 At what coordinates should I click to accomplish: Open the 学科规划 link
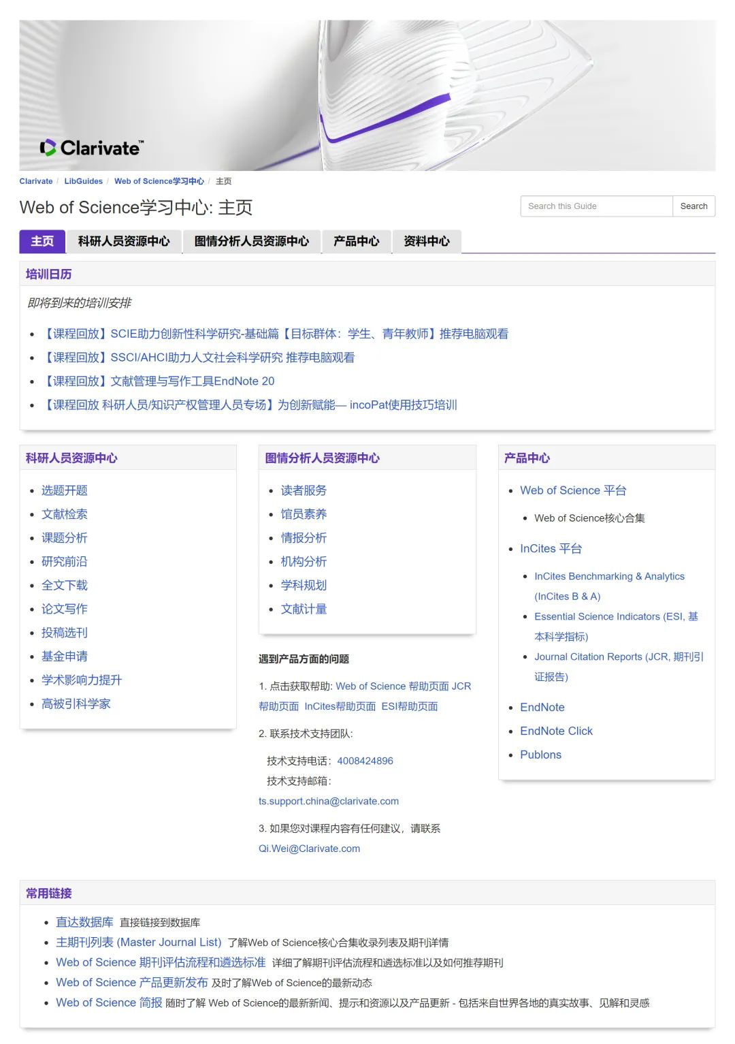coord(304,586)
